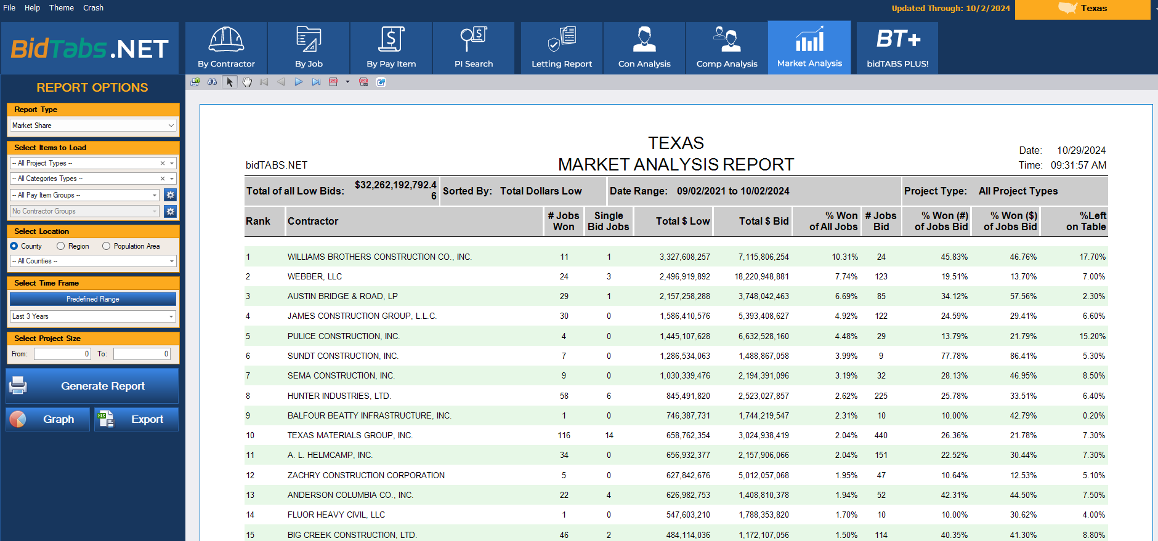1158x541 pixels.
Task: Open the Theme menu
Action: [62, 8]
